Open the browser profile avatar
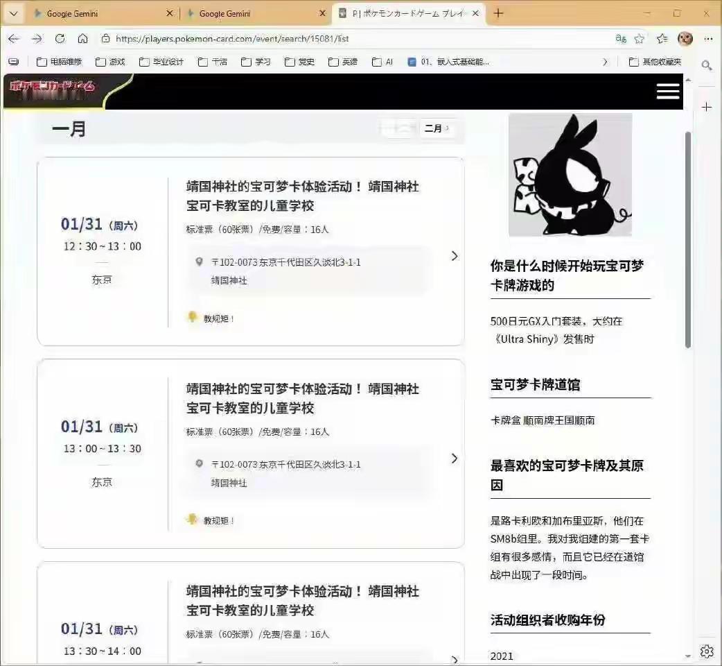The image size is (722, 666). 685,39
